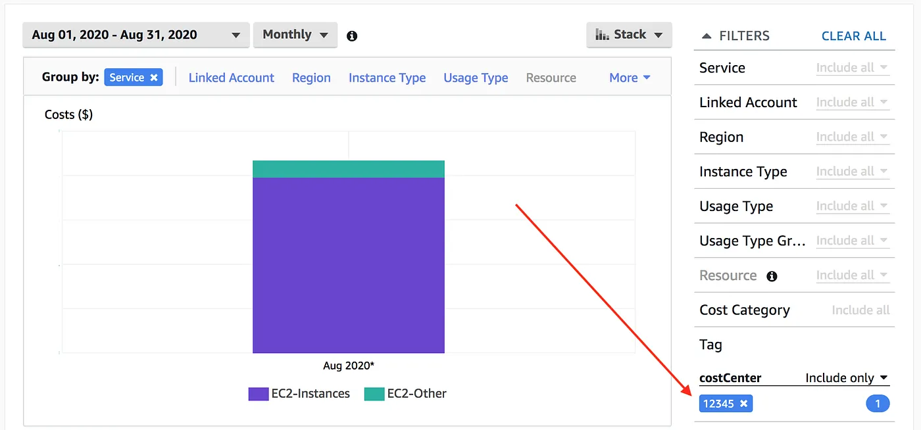Click the EC2-Other teal legend swatch
Image resolution: width=921 pixels, height=430 pixels.
click(x=374, y=394)
